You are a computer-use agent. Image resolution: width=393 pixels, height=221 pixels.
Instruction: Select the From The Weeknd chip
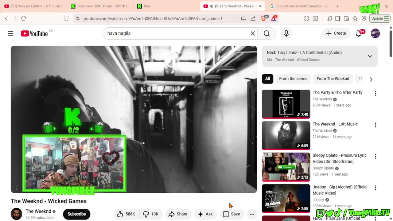(333, 79)
